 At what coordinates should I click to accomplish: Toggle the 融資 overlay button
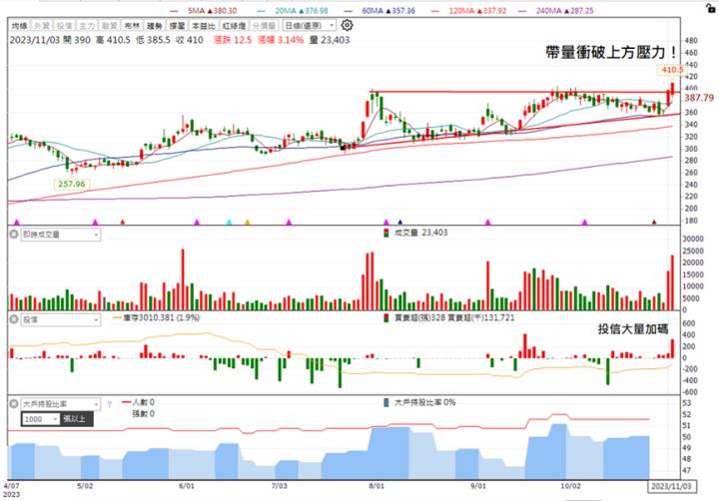pyautogui.click(x=109, y=26)
